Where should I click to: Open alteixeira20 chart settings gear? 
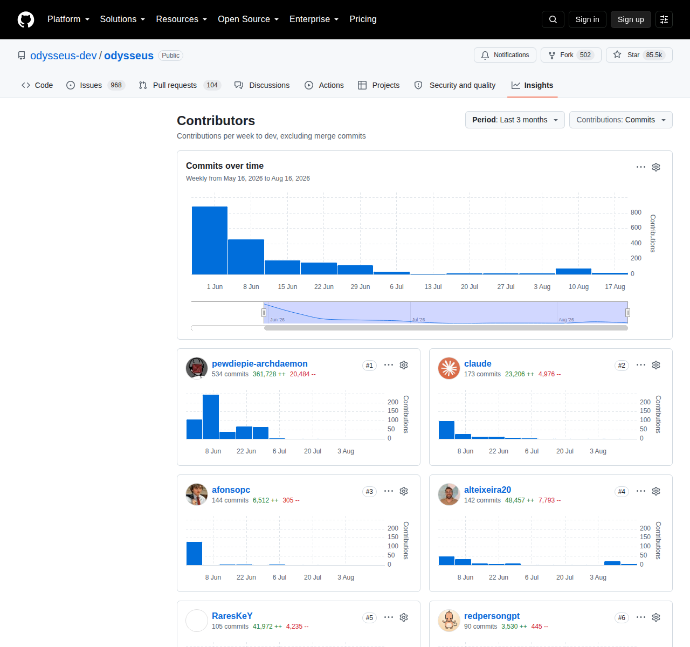656,491
